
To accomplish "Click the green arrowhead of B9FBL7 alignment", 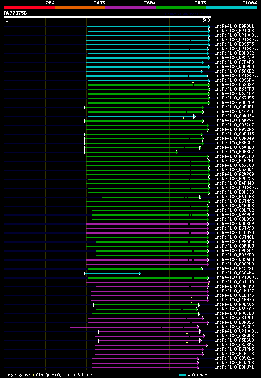I will coord(177,152).
